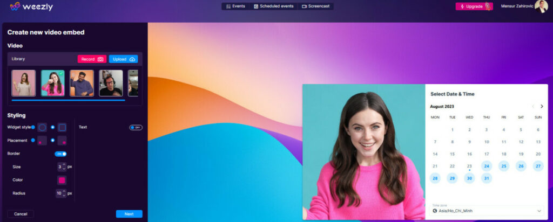Click the Cancel button
Image resolution: width=553 pixels, height=222 pixels.
(21, 214)
